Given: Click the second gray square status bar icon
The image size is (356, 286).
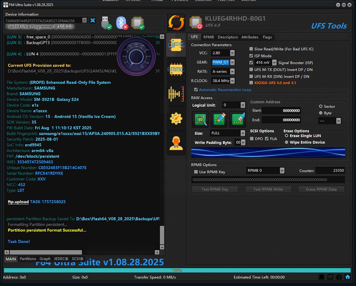Looking at the screenshot, I should click(x=330, y=277).
